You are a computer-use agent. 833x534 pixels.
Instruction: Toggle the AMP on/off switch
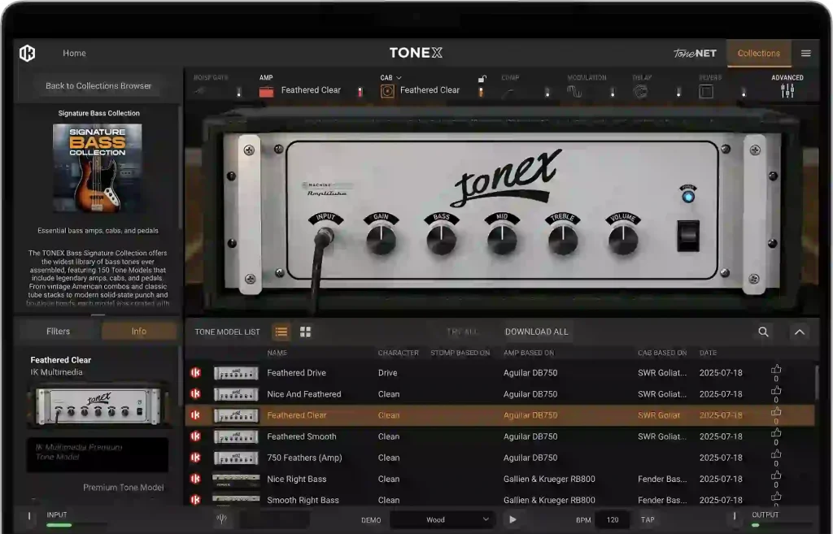click(x=360, y=92)
